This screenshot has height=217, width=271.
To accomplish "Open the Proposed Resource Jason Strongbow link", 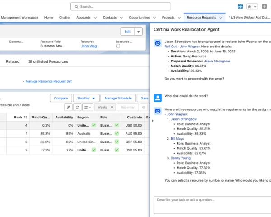I will (217, 61).
